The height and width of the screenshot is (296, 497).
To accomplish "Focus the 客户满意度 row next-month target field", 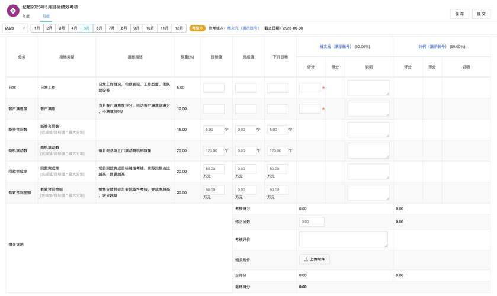I will tap(278, 109).
